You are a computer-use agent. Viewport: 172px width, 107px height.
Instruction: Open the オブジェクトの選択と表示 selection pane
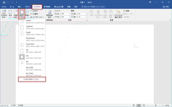click(118, 14)
